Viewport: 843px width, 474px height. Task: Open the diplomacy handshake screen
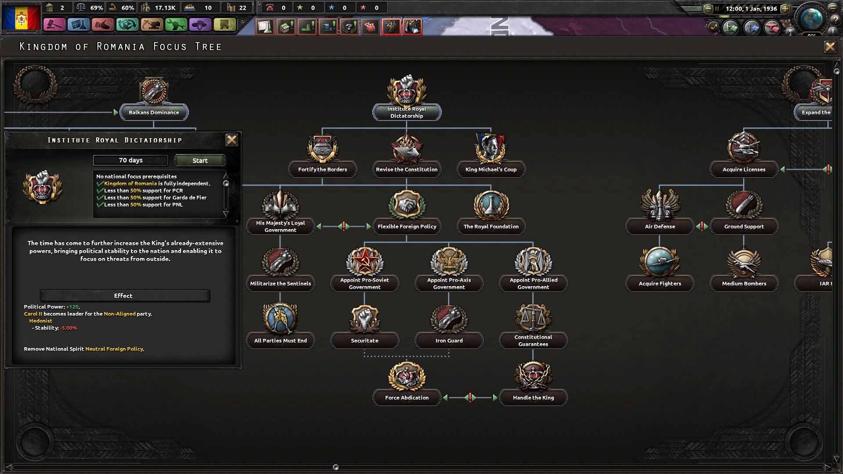click(103, 25)
